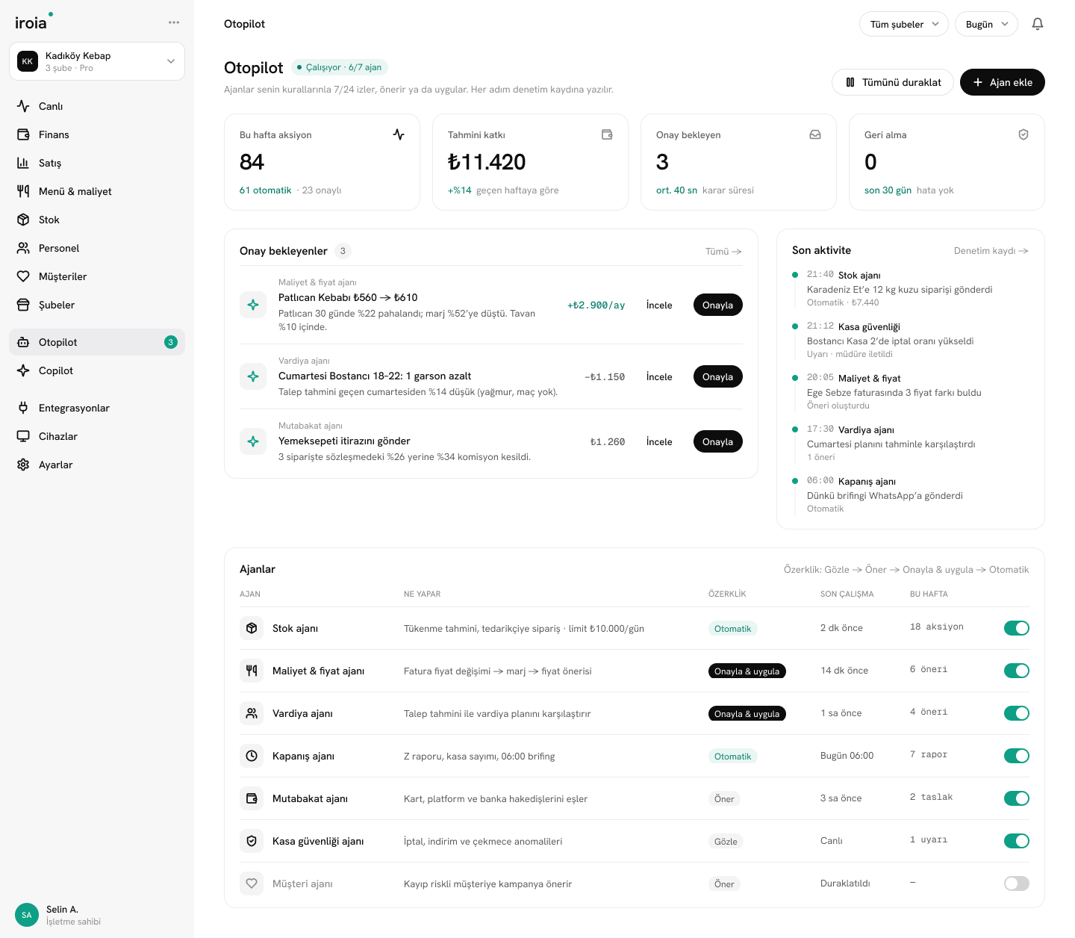The image size is (1075, 938).
Task: Click the shield icon on the Geri alma card
Action: click(1023, 134)
